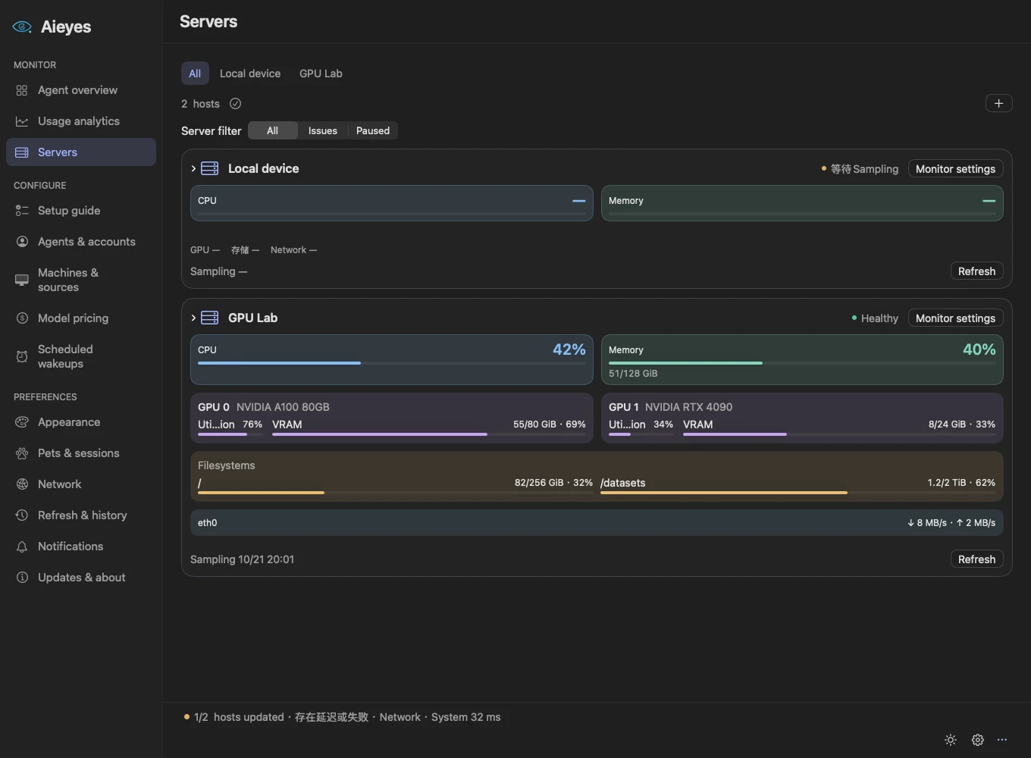Click the Agents & accounts person icon
1031x758 pixels.
tap(22, 242)
